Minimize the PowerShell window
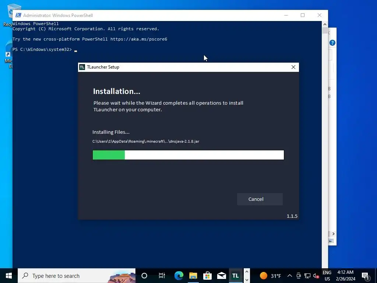 click(286, 15)
